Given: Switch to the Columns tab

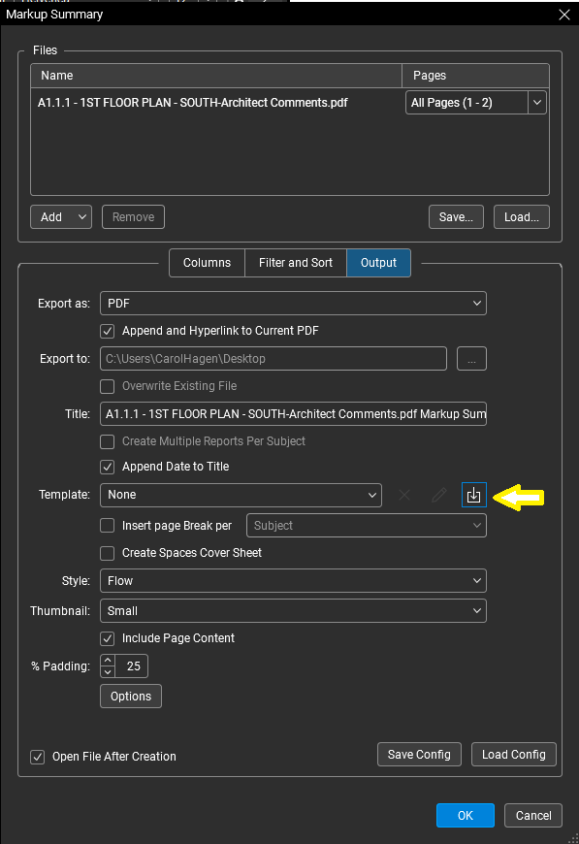Looking at the screenshot, I should (207, 263).
